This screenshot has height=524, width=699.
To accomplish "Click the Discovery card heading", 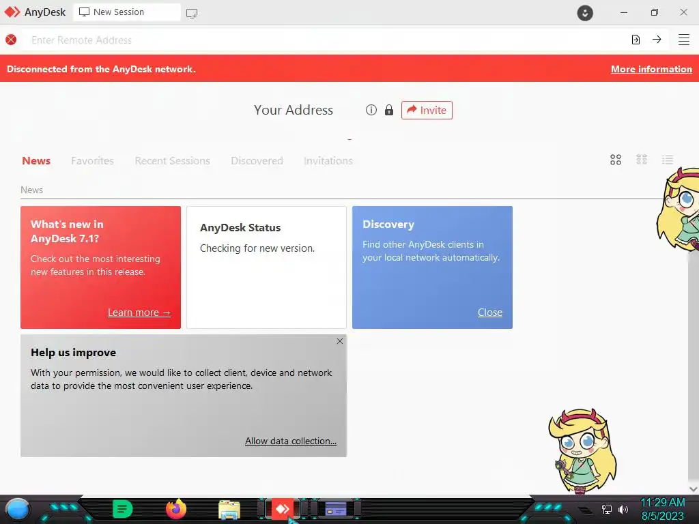I will tap(388, 224).
